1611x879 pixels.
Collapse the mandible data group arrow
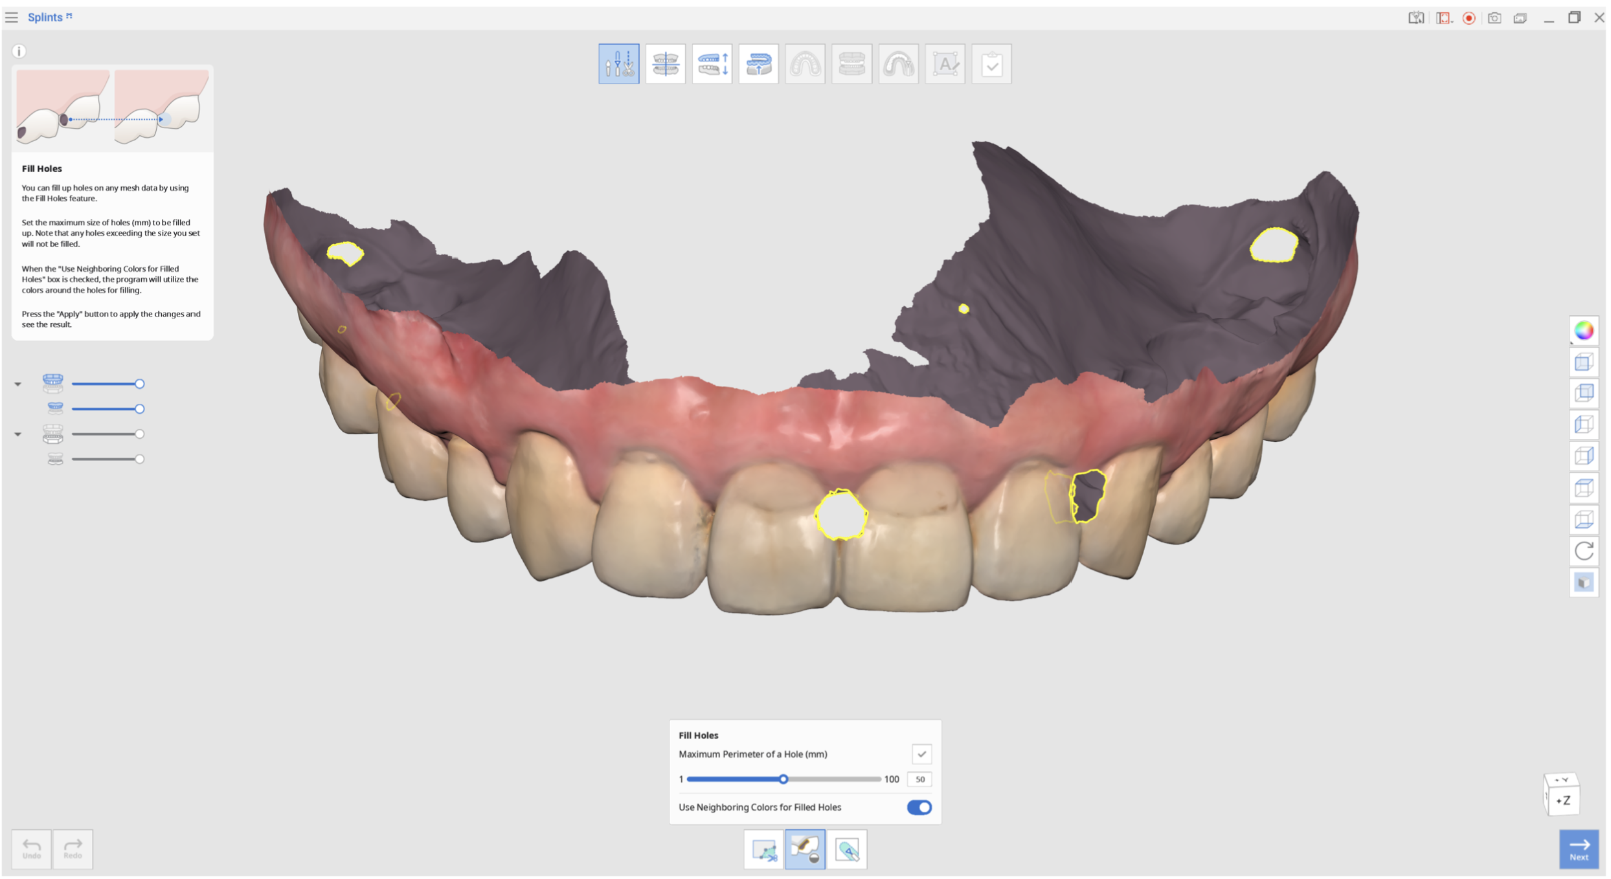[x=18, y=434]
